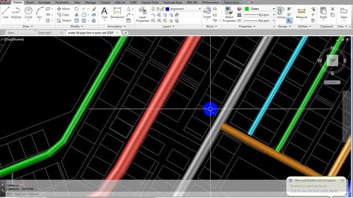Select the Polyline tool
353x198 pixels.
point(16,12)
